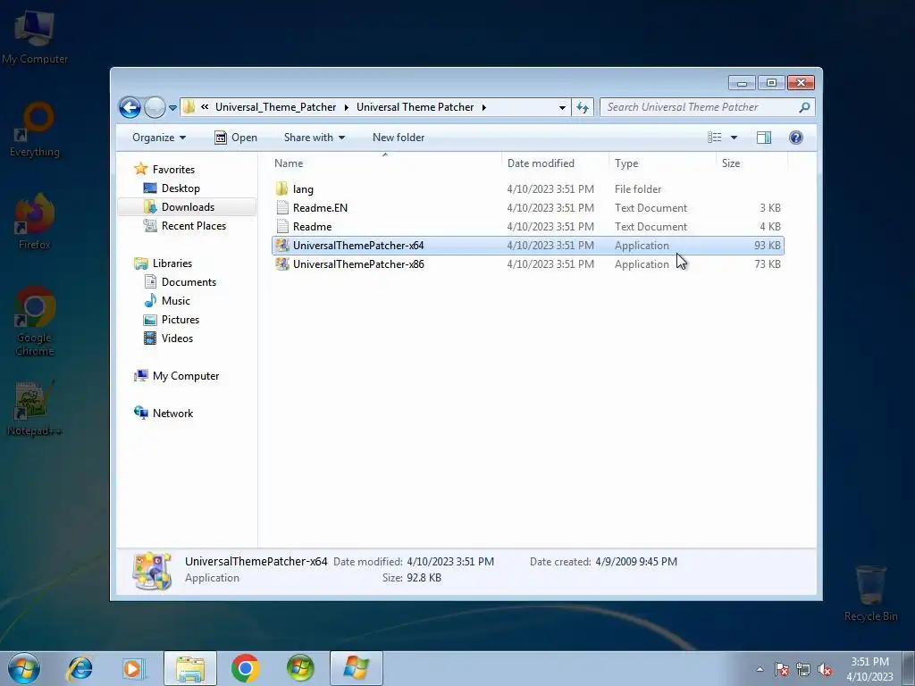This screenshot has height=686, width=915.
Task: Launch Internet Explorer from the taskbar
Action: pos(80,668)
